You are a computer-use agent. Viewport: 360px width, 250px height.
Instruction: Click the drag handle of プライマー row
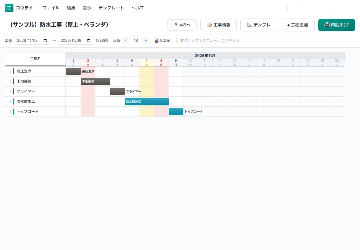click(x=10, y=91)
